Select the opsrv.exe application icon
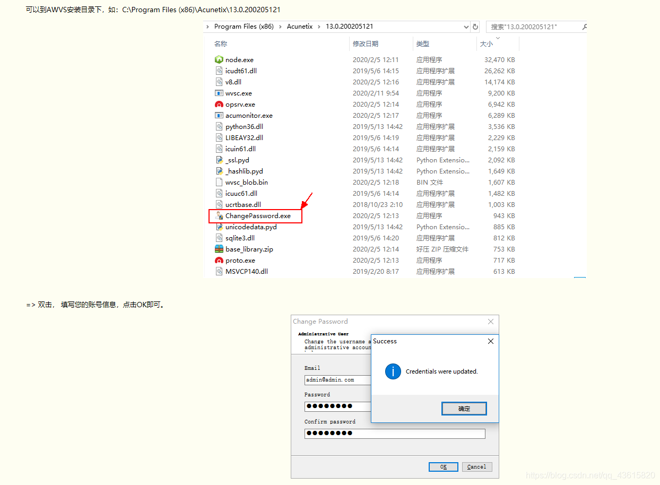Image resolution: width=660 pixels, height=485 pixels. (x=219, y=105)
